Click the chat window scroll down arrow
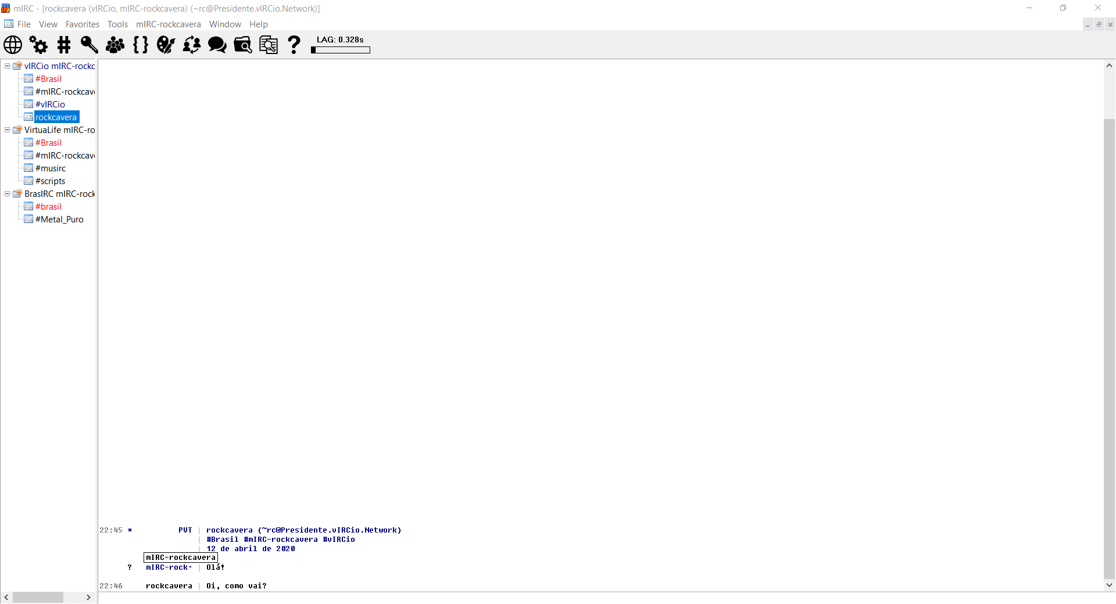Viewport: 1116px width, 604px height. (x=1109, y=585)
